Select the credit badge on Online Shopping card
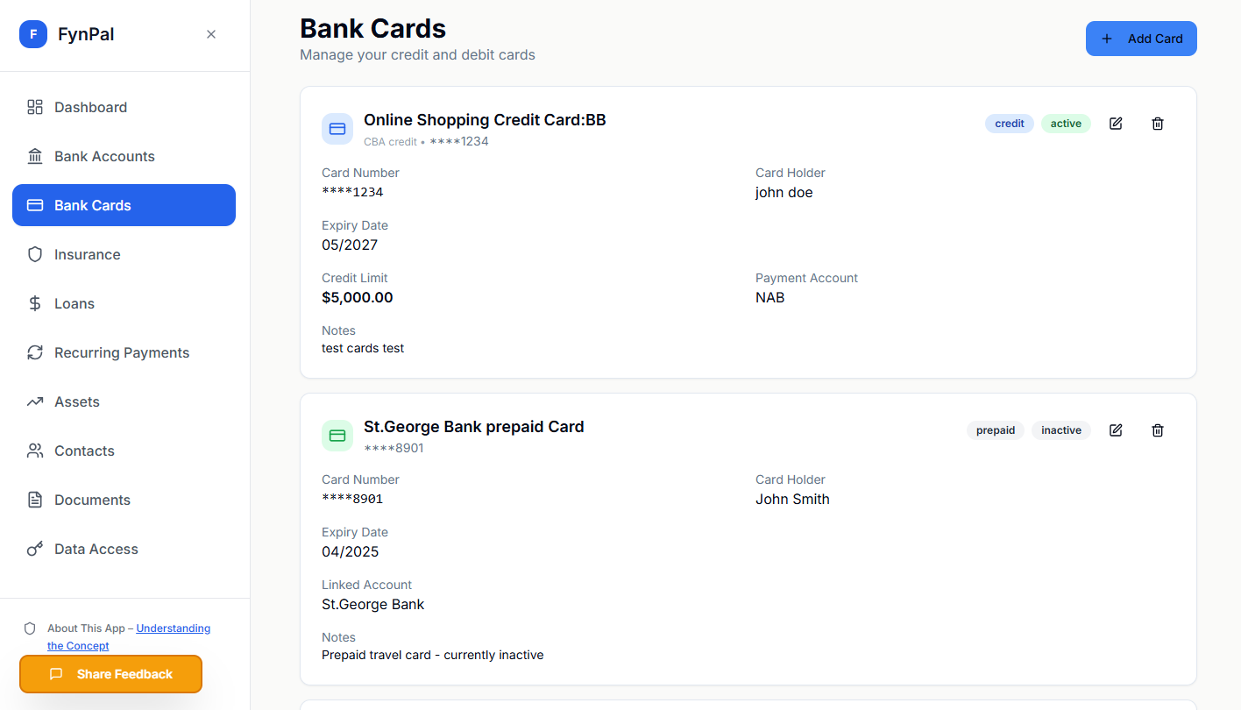Viewport: 1241px width, 710px height. [1009, 123]
